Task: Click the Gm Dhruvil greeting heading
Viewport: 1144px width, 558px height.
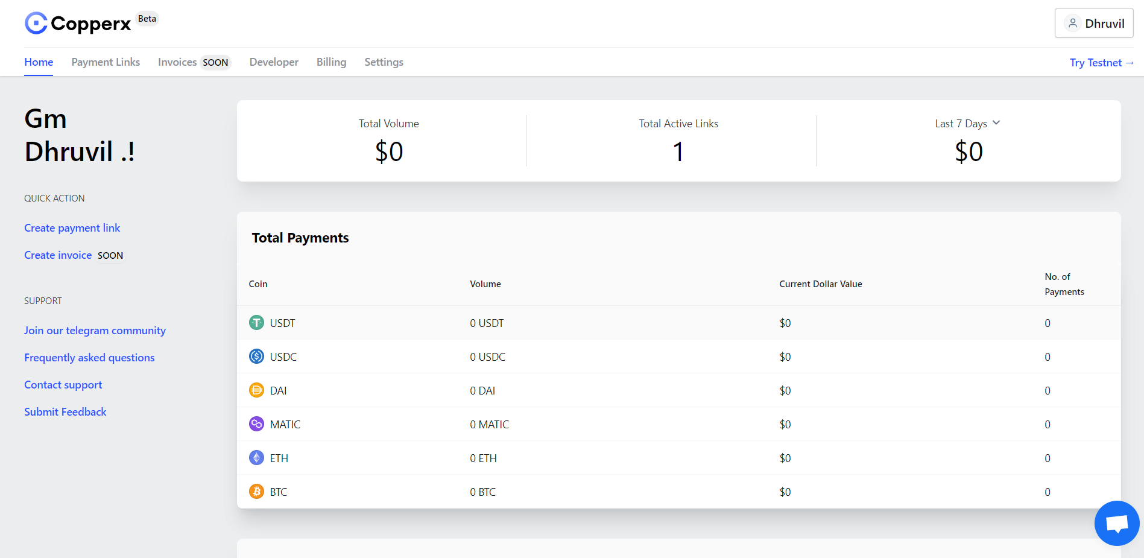Action: point(80,135)
